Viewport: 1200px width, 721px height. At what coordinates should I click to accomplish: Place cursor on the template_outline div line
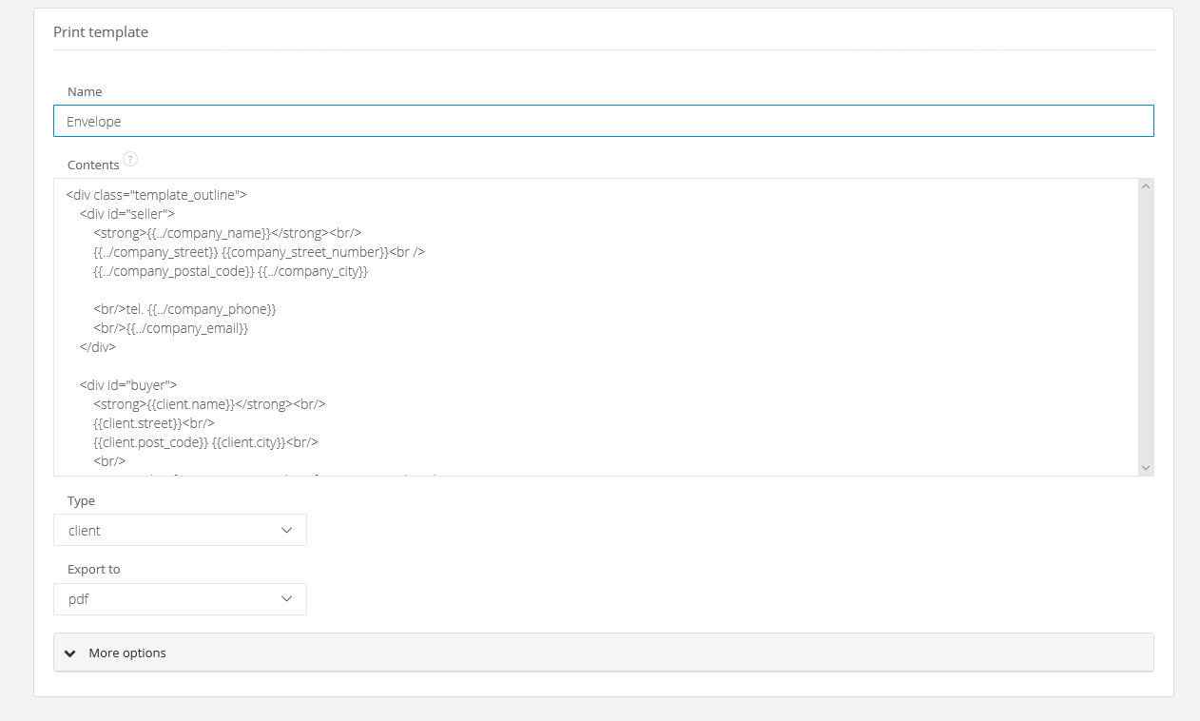coord(157,195)
